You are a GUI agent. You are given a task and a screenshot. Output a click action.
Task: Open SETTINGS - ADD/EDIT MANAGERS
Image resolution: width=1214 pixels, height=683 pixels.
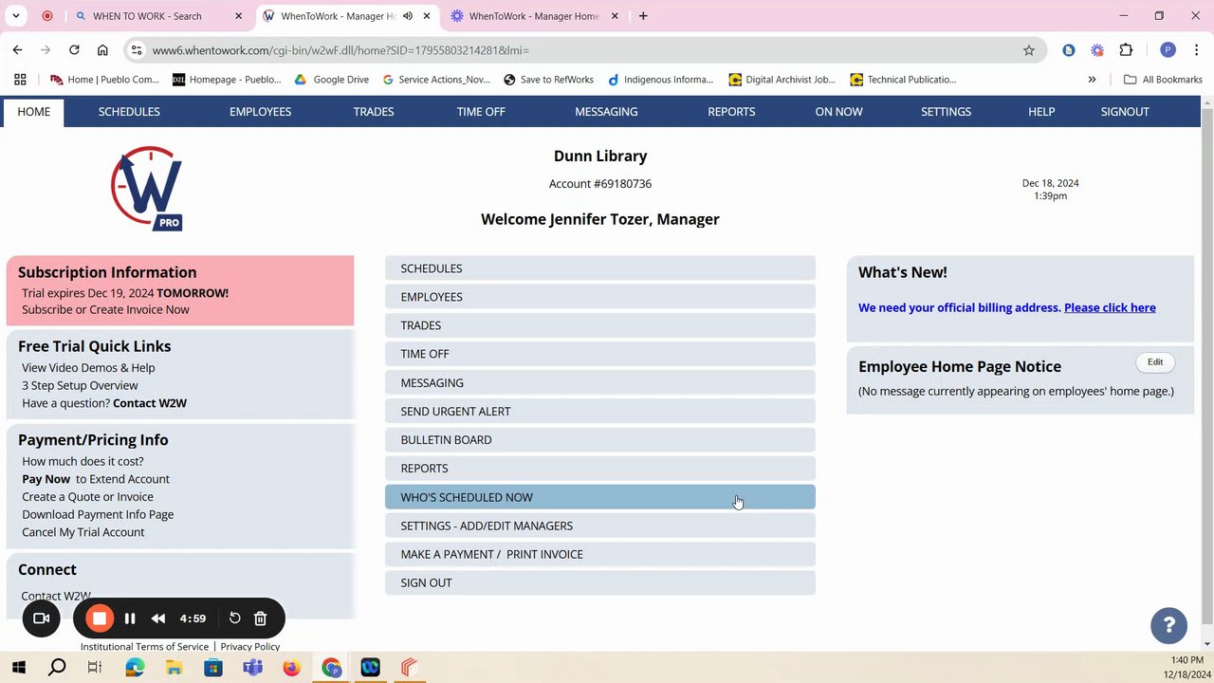(600, 526)
